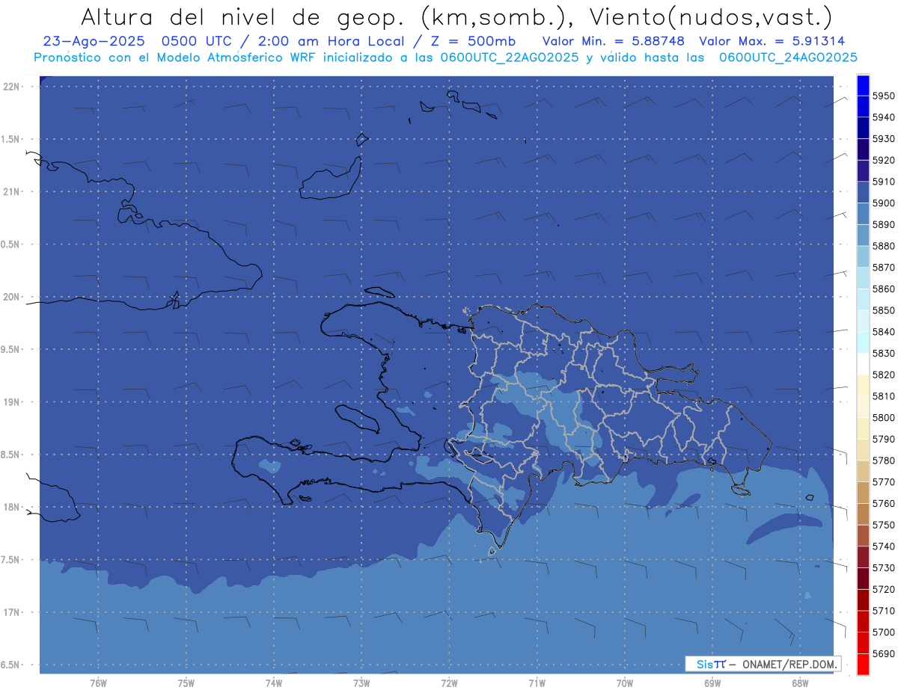The image size is (898, 693).
Task: Click the '5890' legend value
Action: point(883,224)
